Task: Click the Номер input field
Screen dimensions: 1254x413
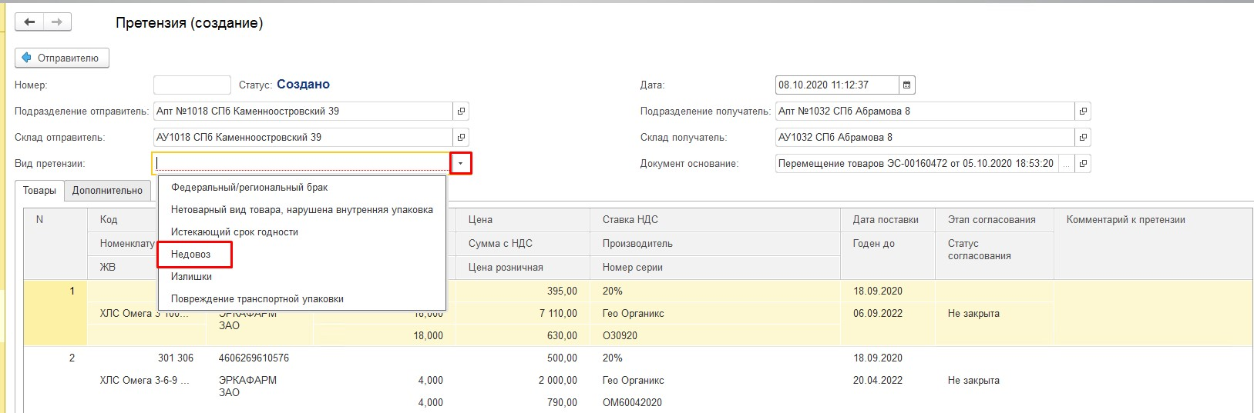Action: click(192, 85)
